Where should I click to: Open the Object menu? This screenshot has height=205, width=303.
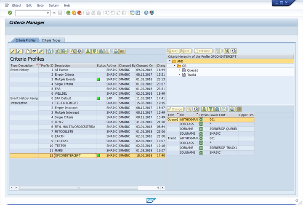(x=16, y=5)
